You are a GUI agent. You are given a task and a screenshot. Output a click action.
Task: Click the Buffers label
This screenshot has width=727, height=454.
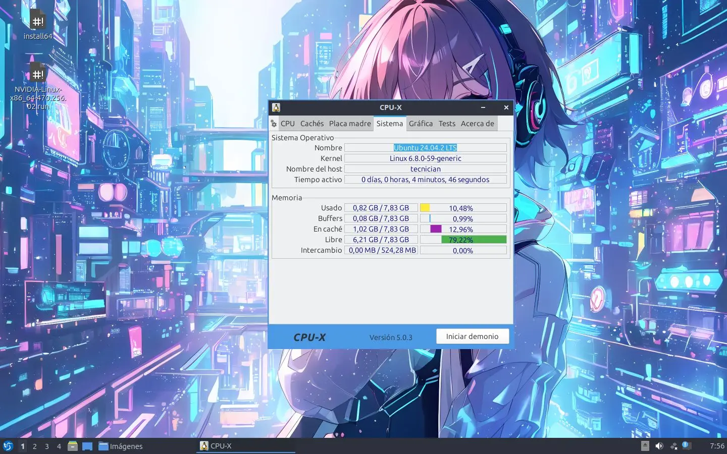pos(330,218)
